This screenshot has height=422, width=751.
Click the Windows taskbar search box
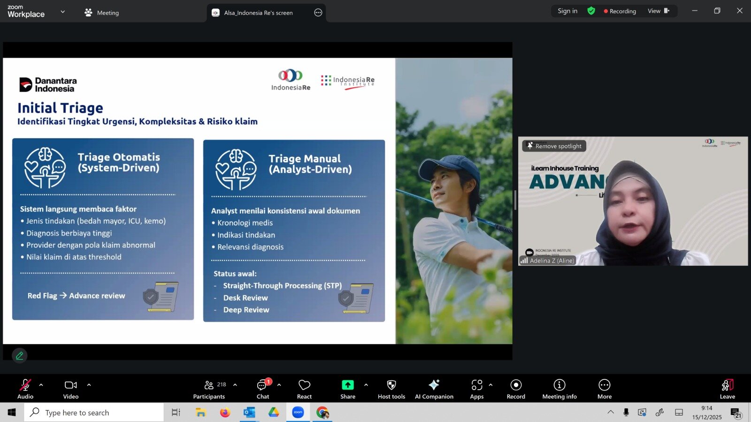[x=94, y=413]
